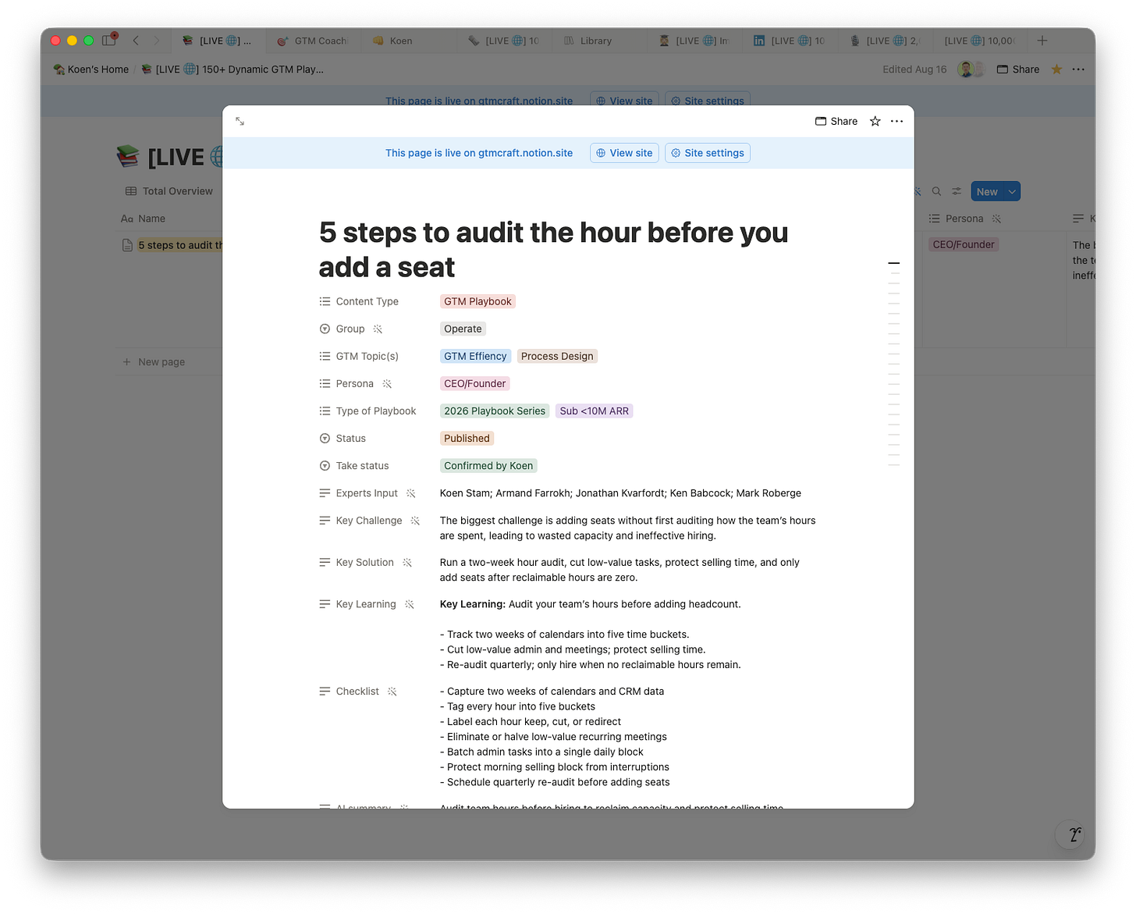Switch to the LIVE 10,000 tab
1136x914 pixels.
[980, 41]
